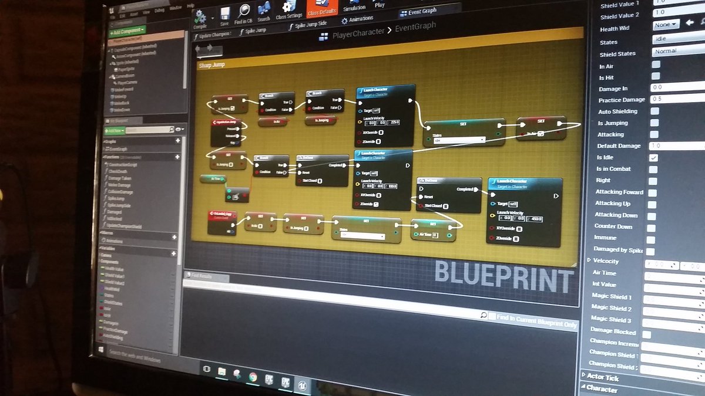The height and width of the screenshot is (396, 705).
Task: Click the Windows Start button
Action: coord(100,349)
